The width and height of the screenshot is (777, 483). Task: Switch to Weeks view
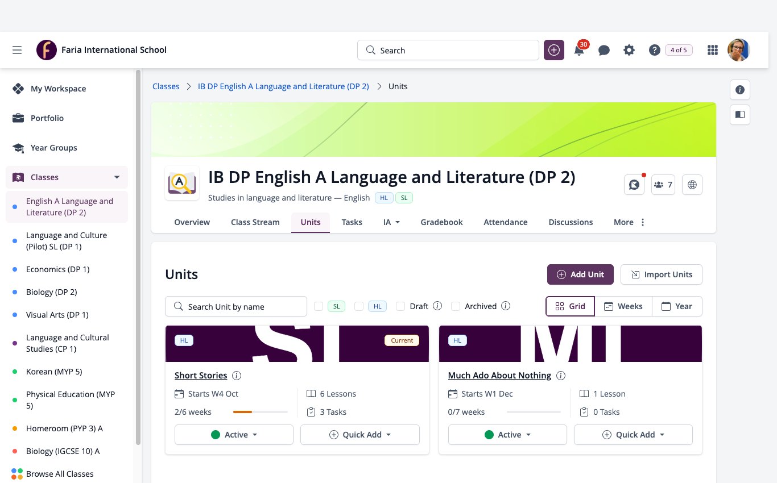click(x=623, y=306)
